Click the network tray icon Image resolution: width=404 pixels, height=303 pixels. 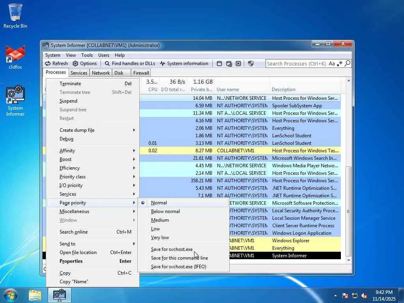[355, 296]
